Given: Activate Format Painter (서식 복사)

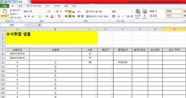Looking at the screenshot, I should coord(16,17).
